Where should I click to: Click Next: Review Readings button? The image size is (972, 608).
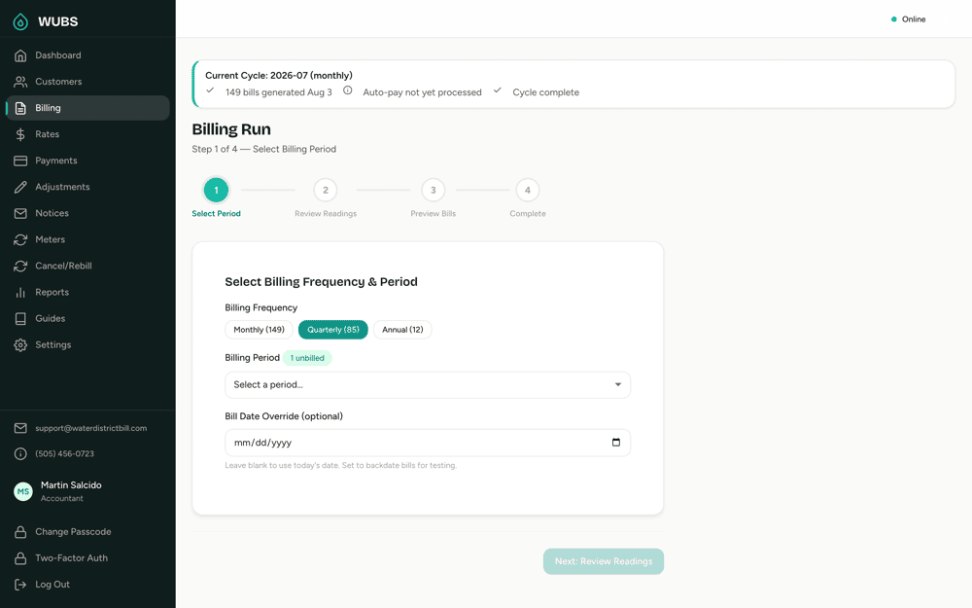coord(604,561)
